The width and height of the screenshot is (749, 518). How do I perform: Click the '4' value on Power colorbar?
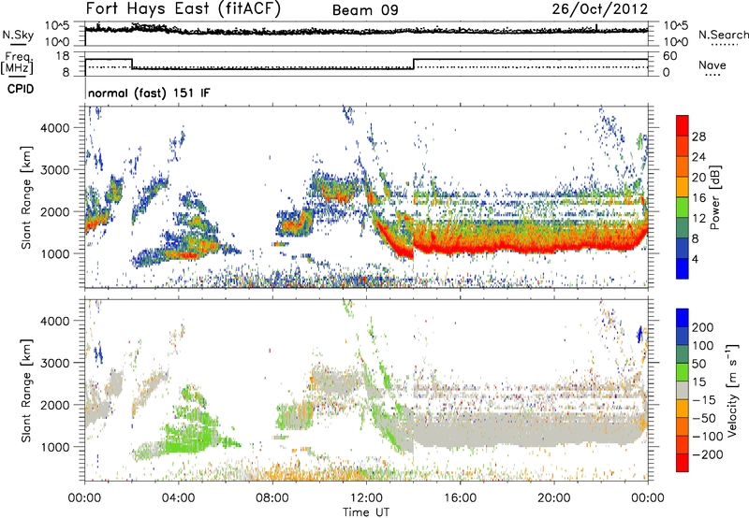pos(696,259)
